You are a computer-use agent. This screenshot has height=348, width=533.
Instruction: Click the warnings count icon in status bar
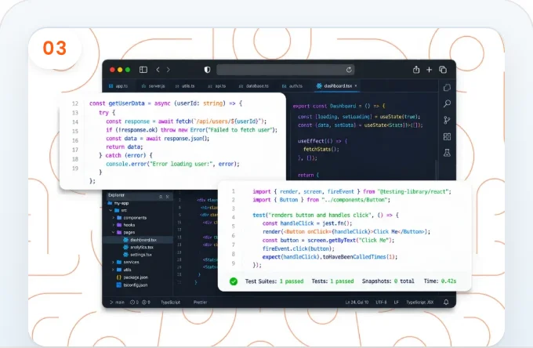tap(146, 302)
